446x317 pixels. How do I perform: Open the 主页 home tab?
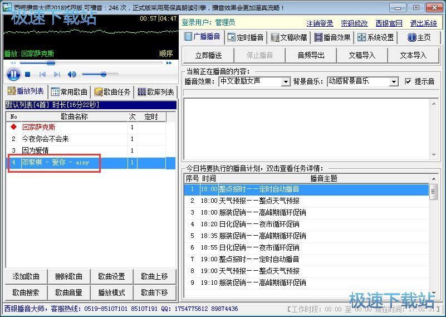pos(419,37)
